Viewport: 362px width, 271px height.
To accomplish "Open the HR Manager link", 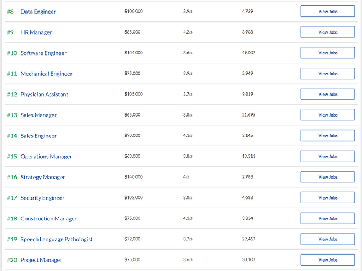I will [36, 32].
